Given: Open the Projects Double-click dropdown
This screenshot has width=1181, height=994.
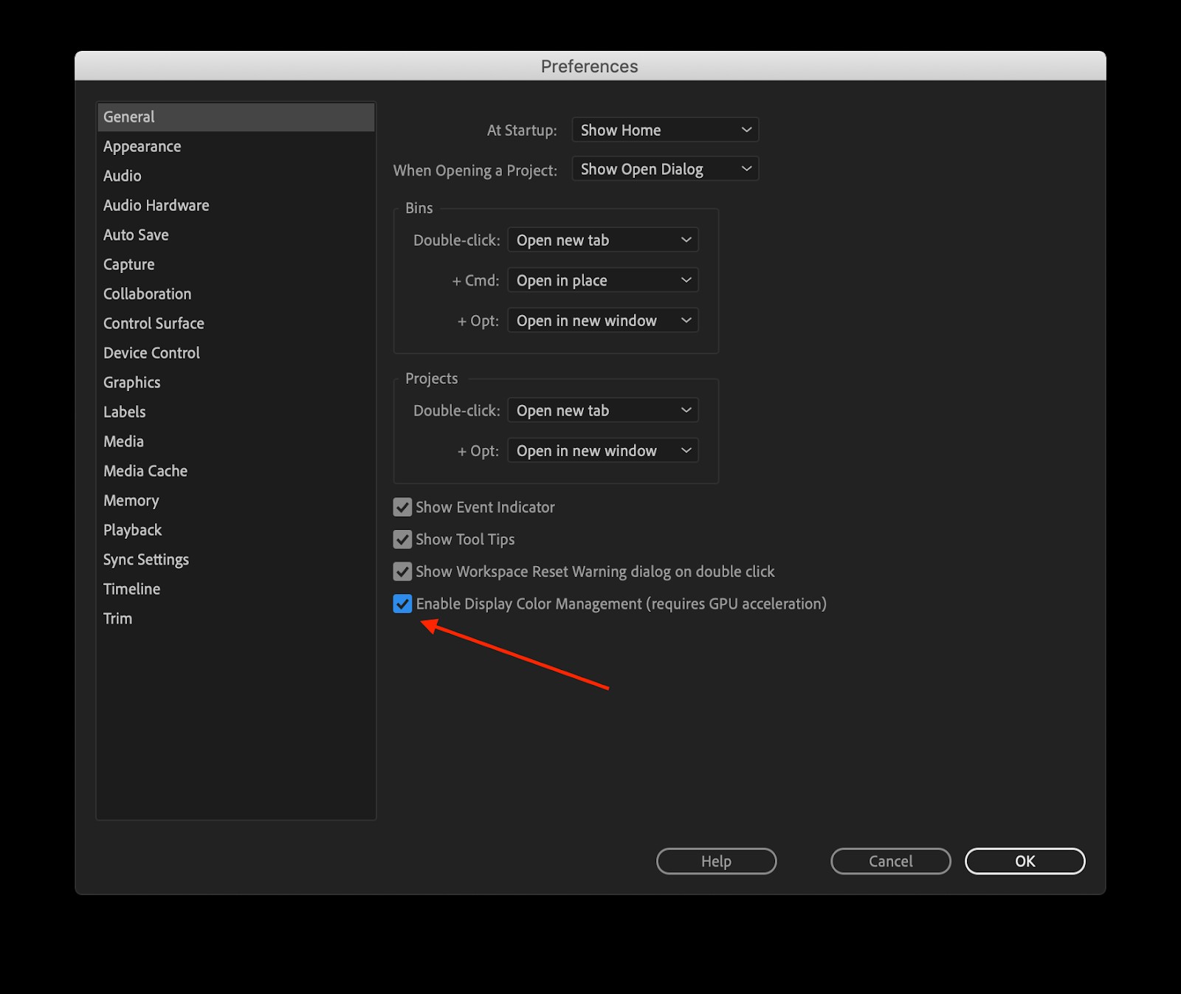Looking at the screenshot, I should [602, 410].
